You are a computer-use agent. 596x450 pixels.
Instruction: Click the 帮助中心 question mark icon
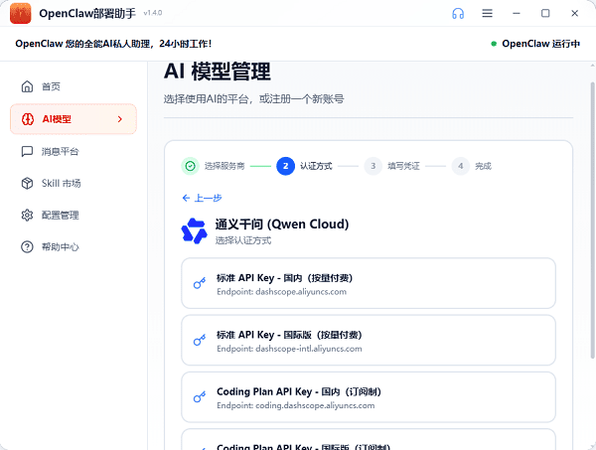click(x=27, y=247)
